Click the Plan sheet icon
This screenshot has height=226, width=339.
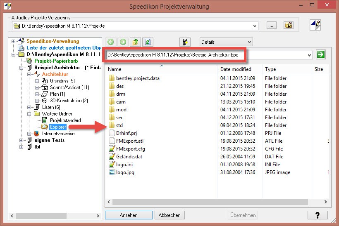[45, 94]
